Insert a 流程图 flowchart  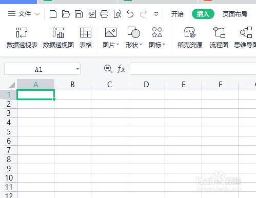(x=219, y=38)
